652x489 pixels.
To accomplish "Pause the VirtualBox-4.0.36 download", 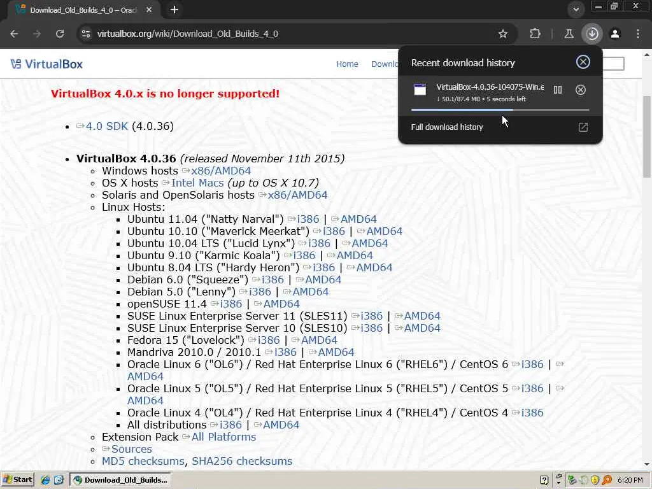I will [558, 90].
